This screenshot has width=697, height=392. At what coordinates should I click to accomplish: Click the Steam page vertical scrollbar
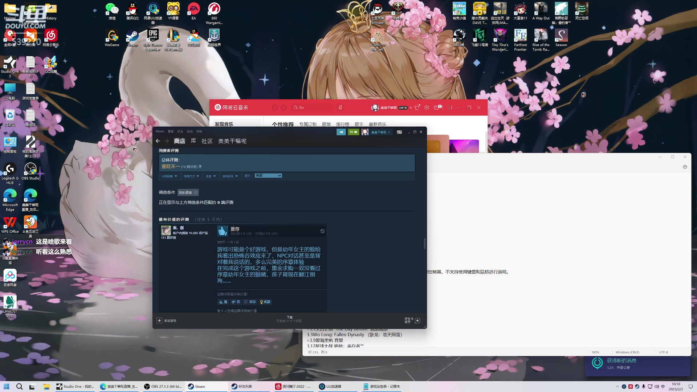[424, 244]
